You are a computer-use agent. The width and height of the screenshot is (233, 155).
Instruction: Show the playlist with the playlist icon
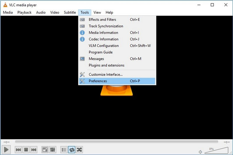tap(64, 150)
